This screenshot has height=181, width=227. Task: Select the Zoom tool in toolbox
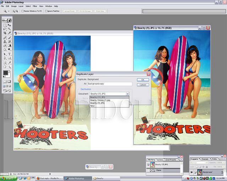tap(10, 67)
